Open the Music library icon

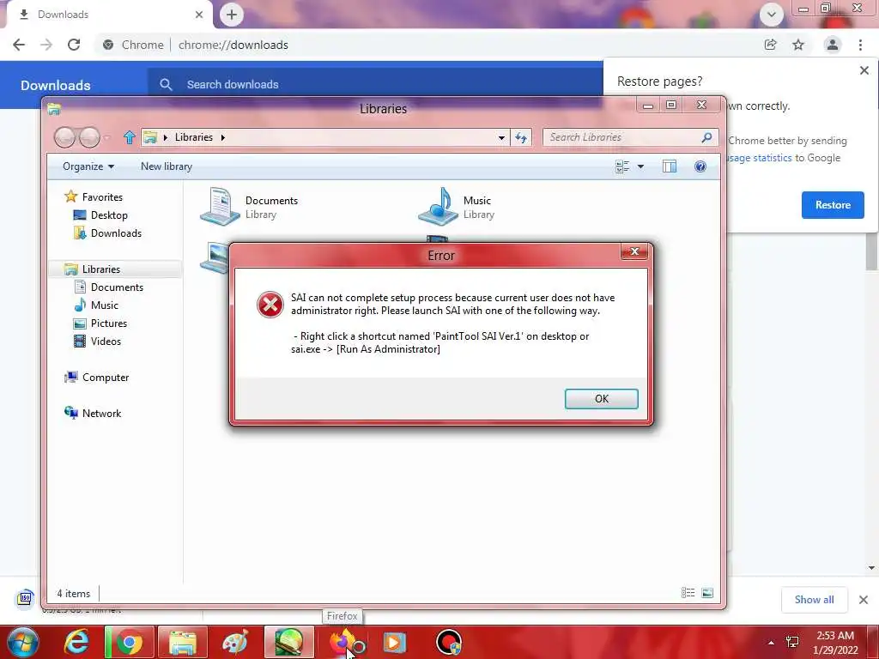pos(439,207)
